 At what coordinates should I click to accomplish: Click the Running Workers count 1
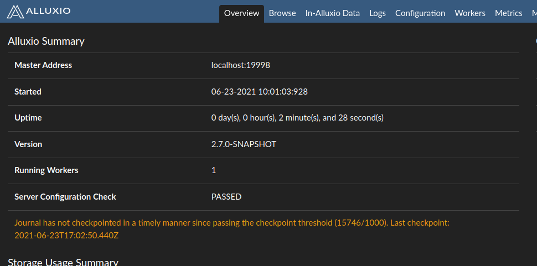click(214, 170)
